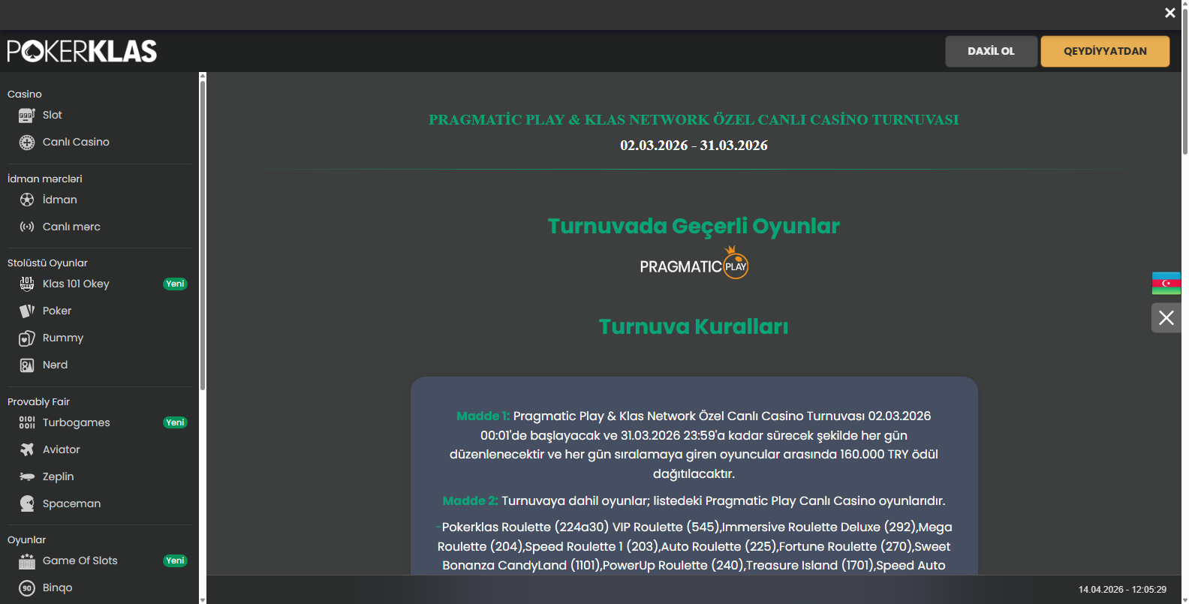1189x604 pixels.
Task: Choose the Rummy link
Action: point(63,338)
